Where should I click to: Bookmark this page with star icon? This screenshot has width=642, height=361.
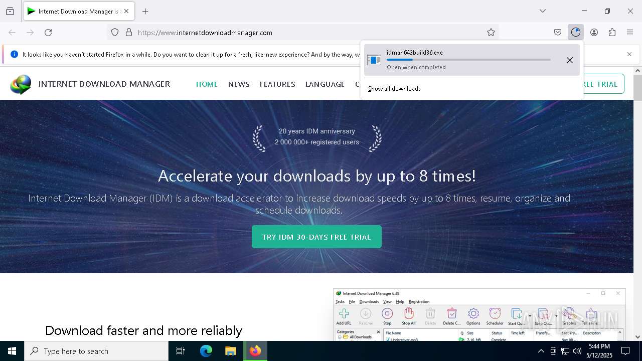tap(491, 32)
